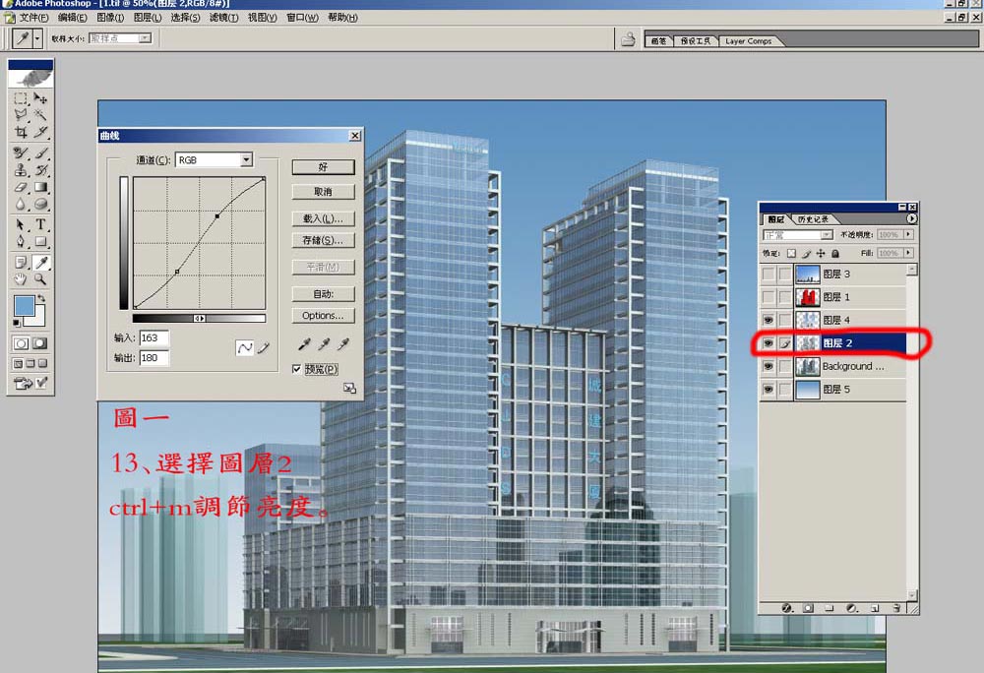
Task: Click the 载入(L)... button
Action: [x=323, y=218]
